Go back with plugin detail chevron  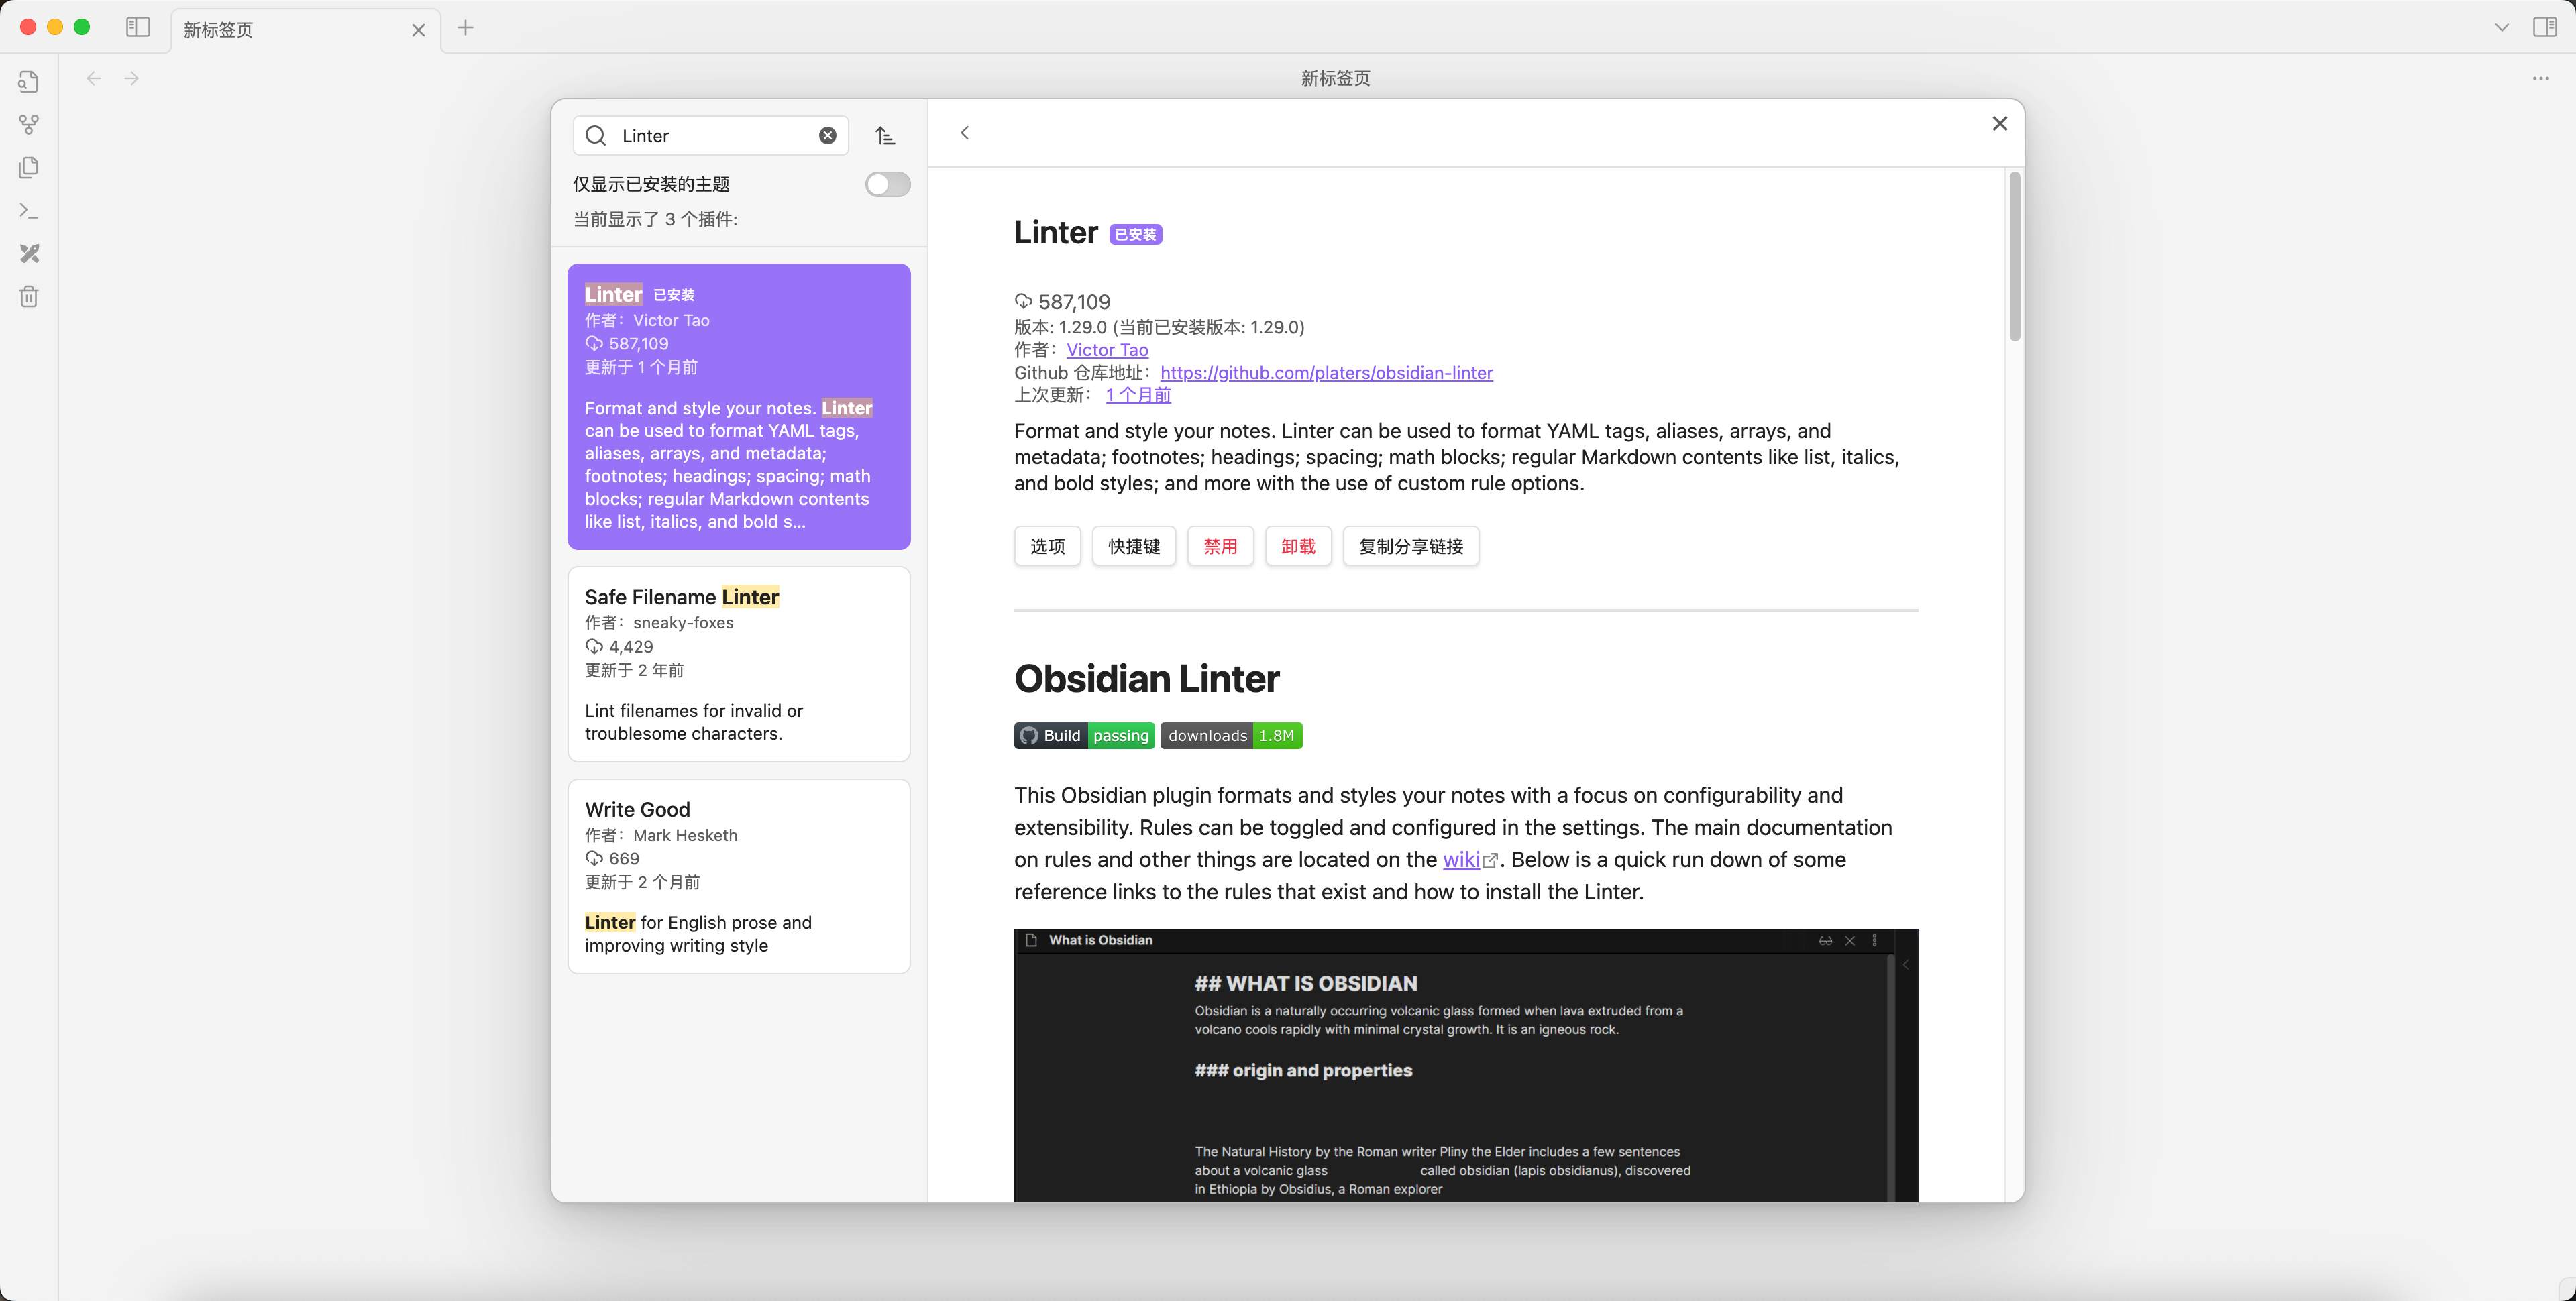pos(965,133)
